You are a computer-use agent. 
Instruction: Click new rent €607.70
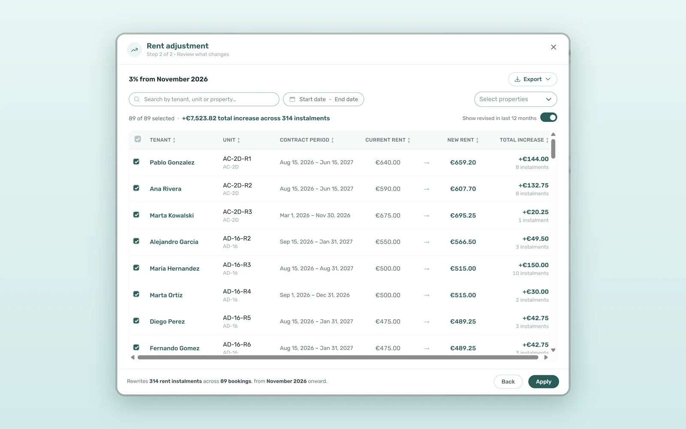click(463, 189)
